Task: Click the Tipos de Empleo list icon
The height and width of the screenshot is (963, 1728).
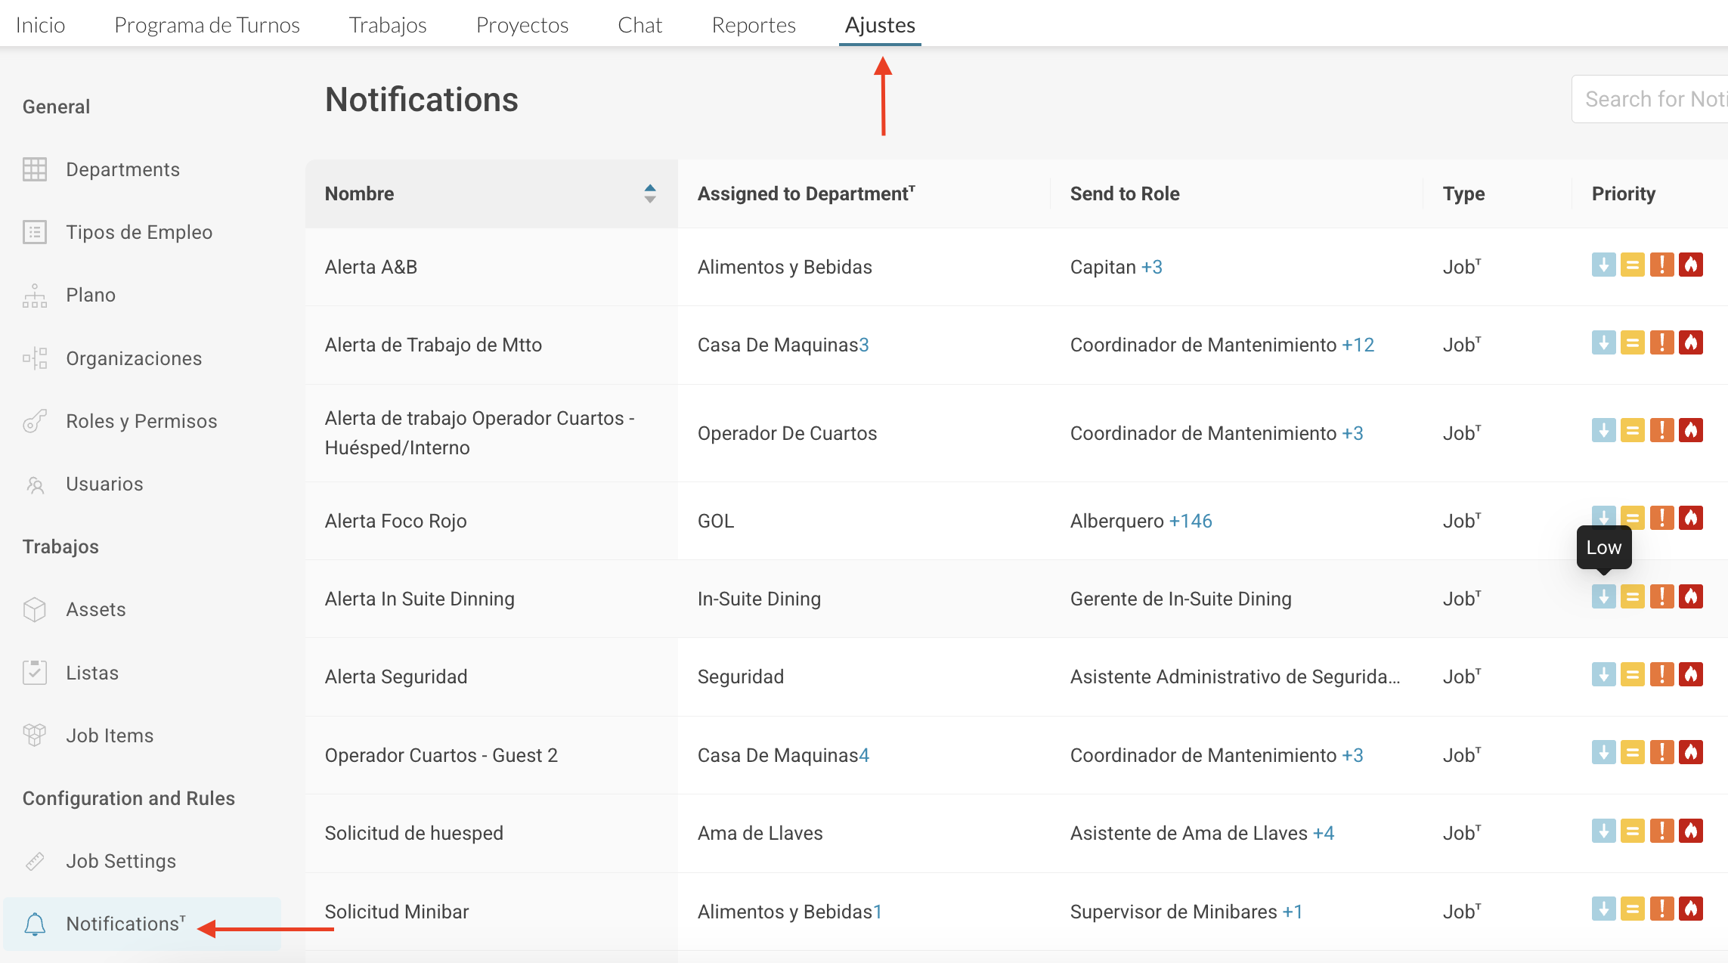Action: click(35, 232)
